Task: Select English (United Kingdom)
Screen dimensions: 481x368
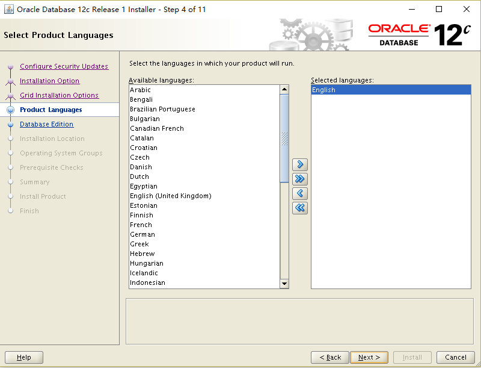Action: (204, 196)
